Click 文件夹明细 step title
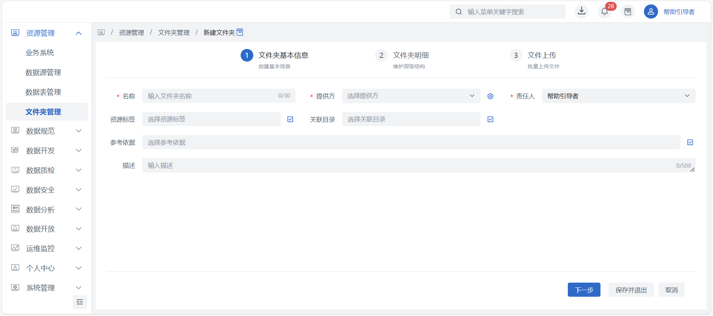The height and width of the screenshot is (316, 713). pyautogui.click(x=411, y=55)
